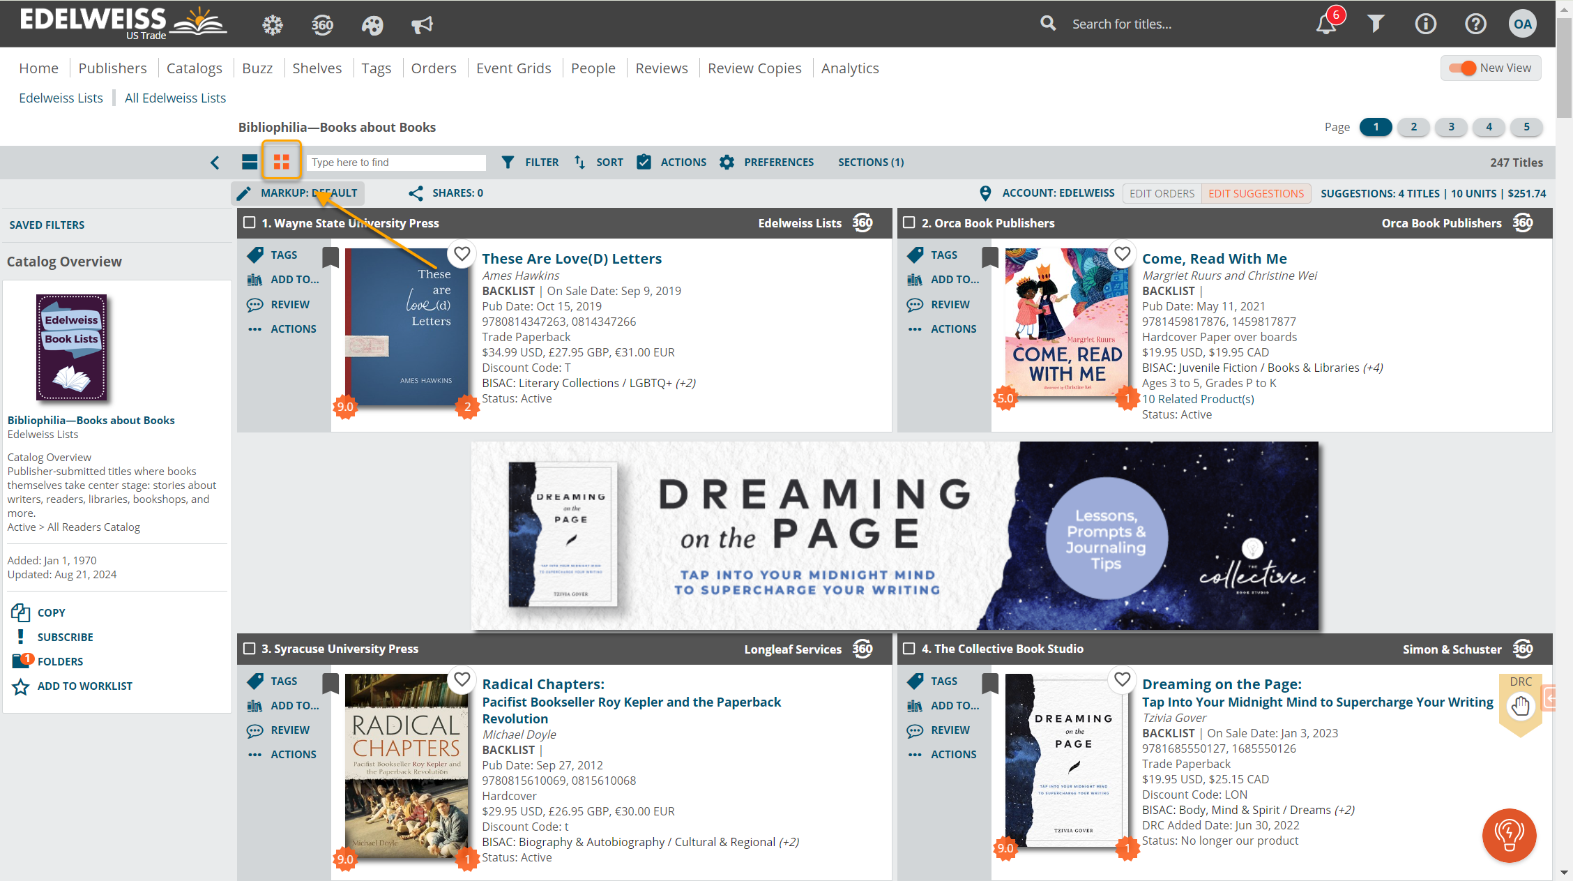Open the toolbar ACTIONS menu
Image resolution: width=1573 pixels, height=881 pixels.
tap(671, 163)
